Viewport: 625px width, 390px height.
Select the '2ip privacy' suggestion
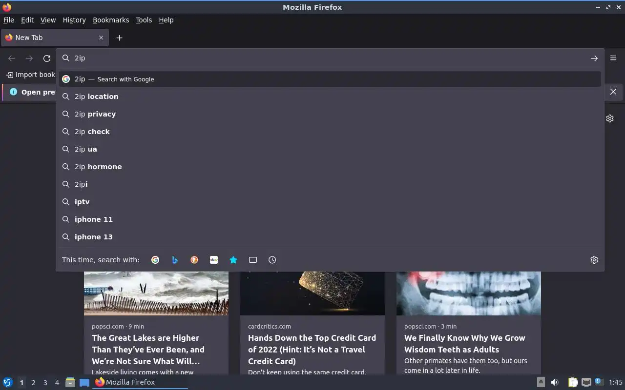click(330, 114)
